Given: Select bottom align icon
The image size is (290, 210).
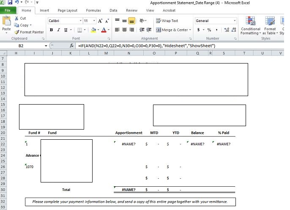Looking at the screenshot, I should click(132, 21).
